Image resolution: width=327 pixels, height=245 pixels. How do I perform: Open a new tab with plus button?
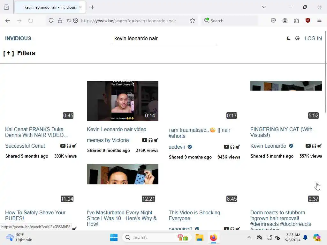tap(93, 7)
